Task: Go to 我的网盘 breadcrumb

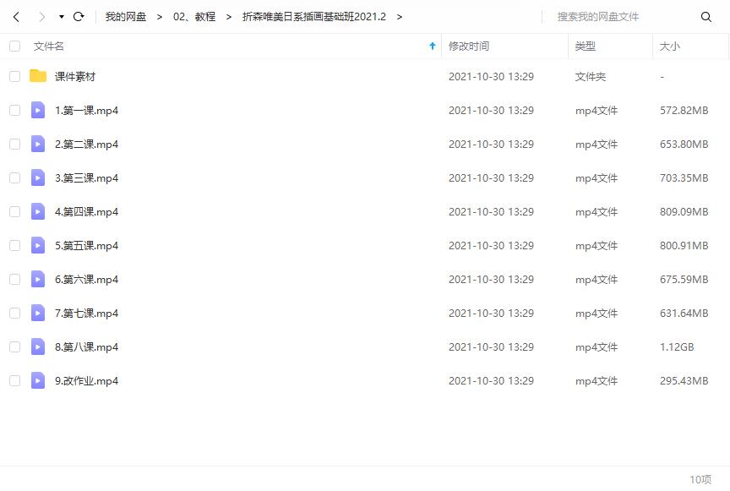Action: click(x=126, y=17)
